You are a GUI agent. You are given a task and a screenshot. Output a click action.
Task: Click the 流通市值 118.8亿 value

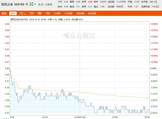pyautogui.click(x=155, y=7)
